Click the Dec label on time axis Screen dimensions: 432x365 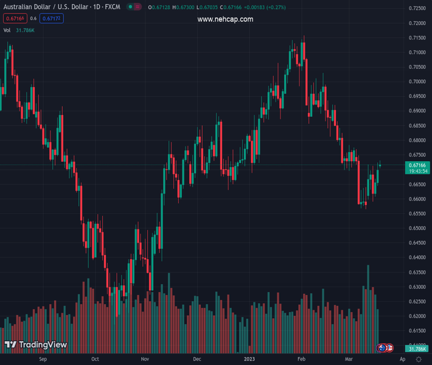pyautogui.click(x=197, y=360)
